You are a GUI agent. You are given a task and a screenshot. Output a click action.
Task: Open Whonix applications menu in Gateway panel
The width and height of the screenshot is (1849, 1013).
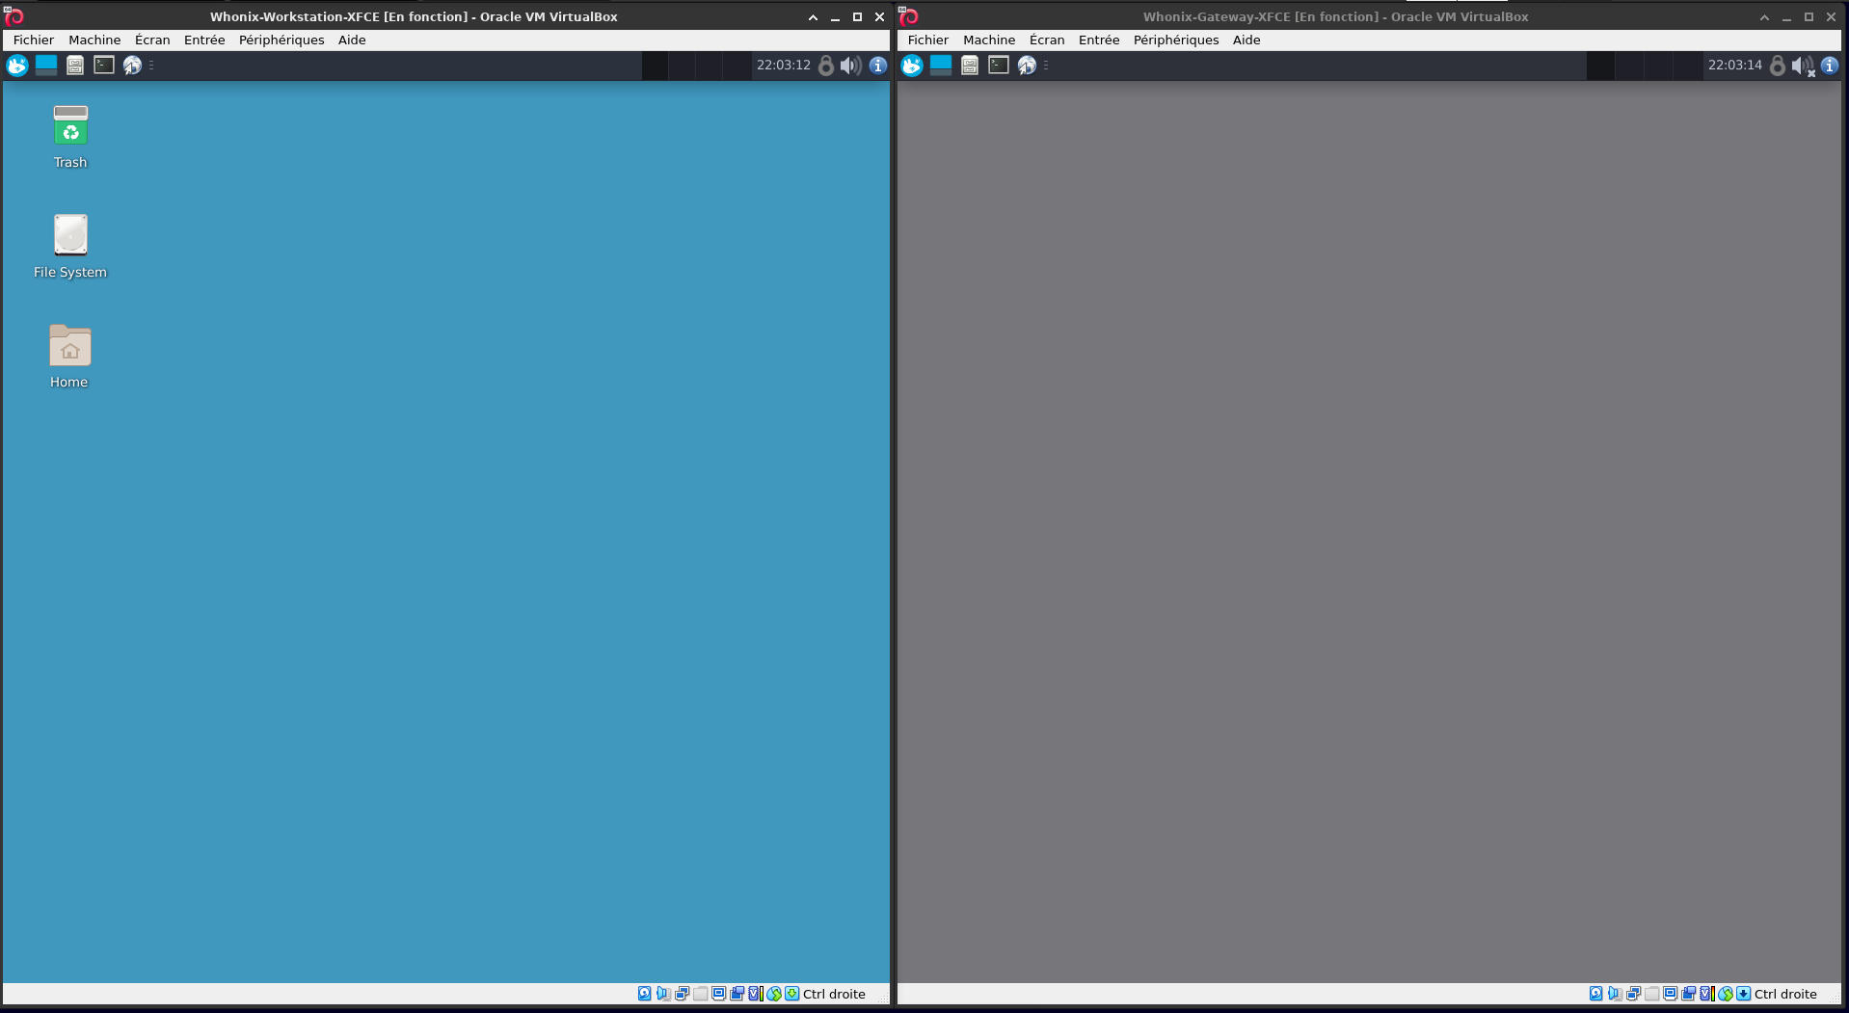pyautogui.click(x=912, y=65)
